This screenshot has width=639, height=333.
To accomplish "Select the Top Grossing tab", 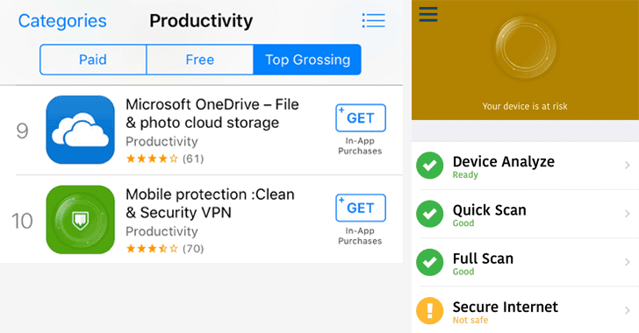I will (x=307, y=60).
